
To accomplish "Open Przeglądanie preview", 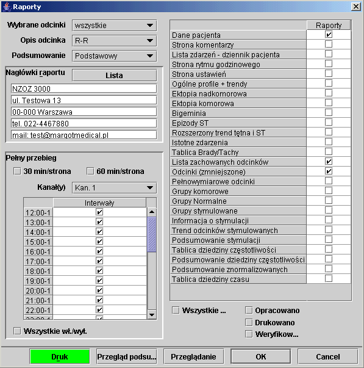I will coord(193,356).
